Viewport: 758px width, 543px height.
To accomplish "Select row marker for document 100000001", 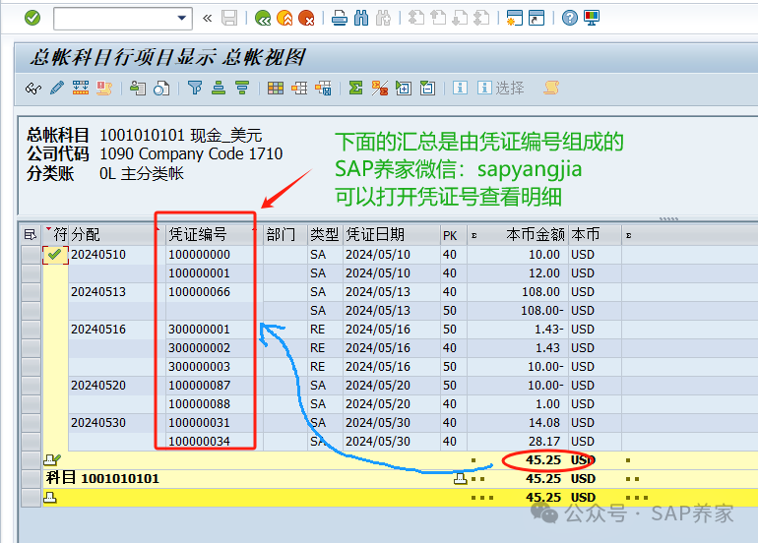I will coord(31,273).
